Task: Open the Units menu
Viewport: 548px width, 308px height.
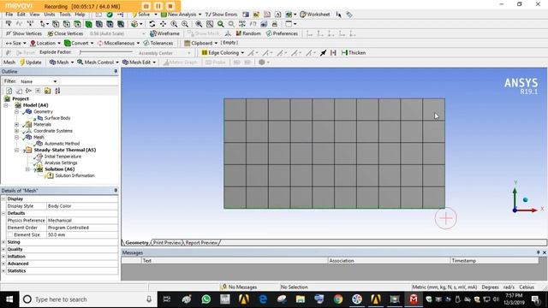Action: click(50, 15)
